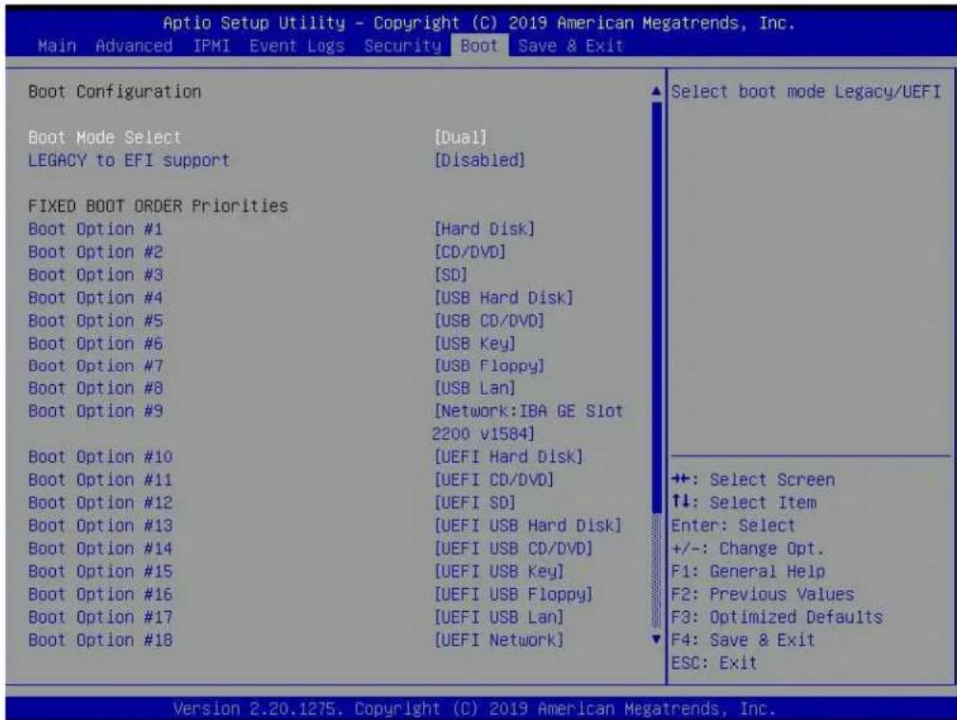Image resolution: width=957 pixels, height=720 pixels.
Task: Change the [USB Floppy] value
Action: [x=488, y=366]
